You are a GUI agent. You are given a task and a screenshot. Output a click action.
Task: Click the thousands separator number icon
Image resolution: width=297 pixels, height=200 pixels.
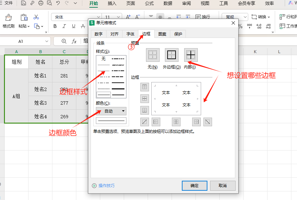tap(250, 26)
